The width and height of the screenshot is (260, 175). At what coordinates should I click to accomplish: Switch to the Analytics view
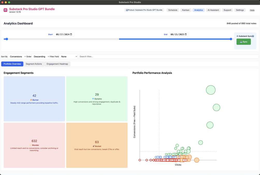[x=198, y=10]
